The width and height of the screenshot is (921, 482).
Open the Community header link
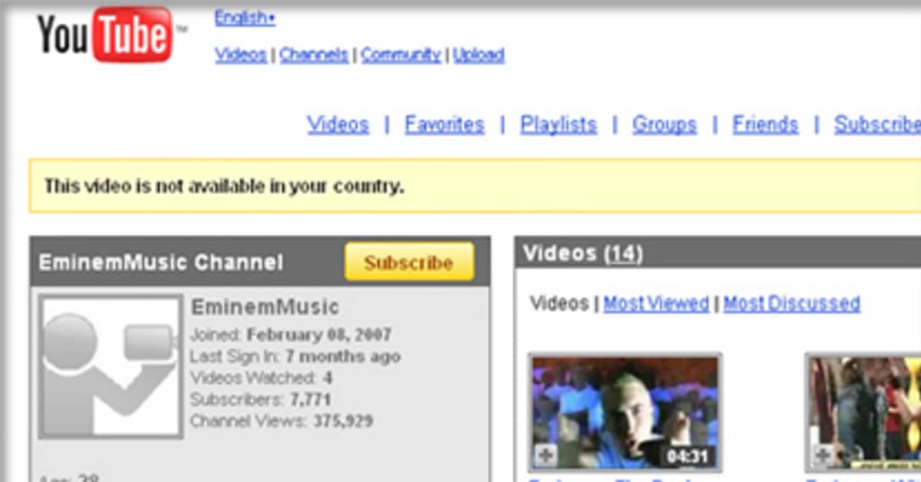point(401,55)
